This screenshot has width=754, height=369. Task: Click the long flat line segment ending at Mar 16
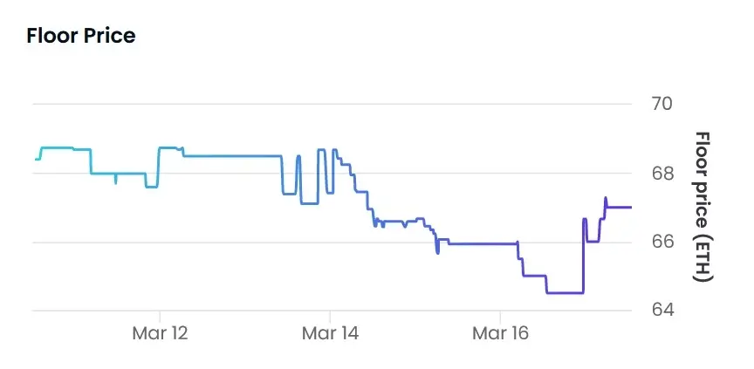tap(483, 243)
